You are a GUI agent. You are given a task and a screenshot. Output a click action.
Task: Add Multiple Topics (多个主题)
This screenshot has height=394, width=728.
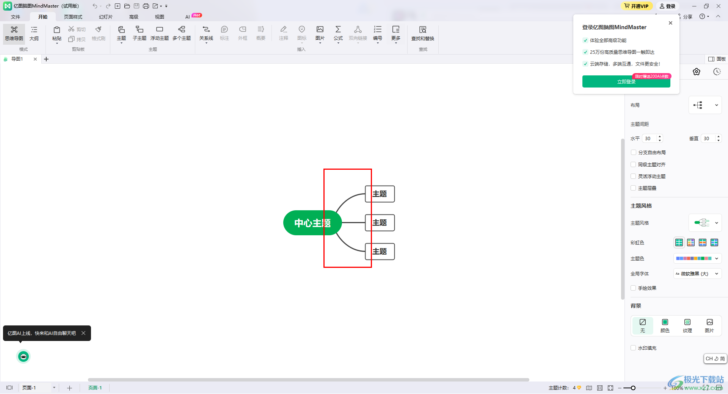point(182,34)
